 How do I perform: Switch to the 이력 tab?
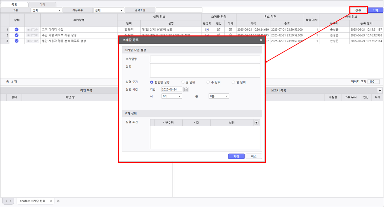point(42,4)
